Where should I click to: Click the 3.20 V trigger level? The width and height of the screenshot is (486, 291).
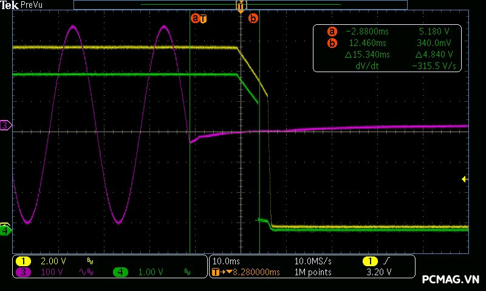(378, 272)
